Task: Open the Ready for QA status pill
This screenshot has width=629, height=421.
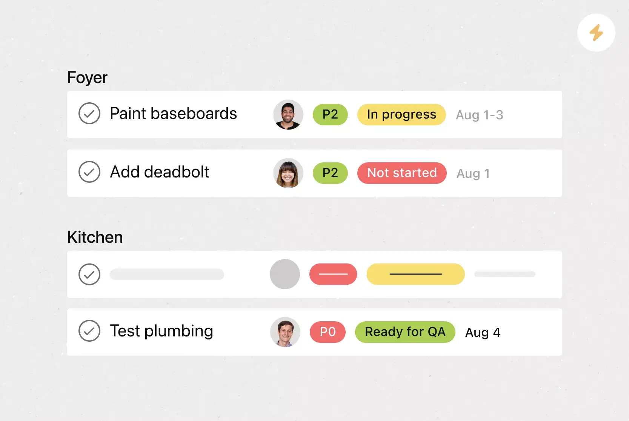Action: (x=405, y=332)
